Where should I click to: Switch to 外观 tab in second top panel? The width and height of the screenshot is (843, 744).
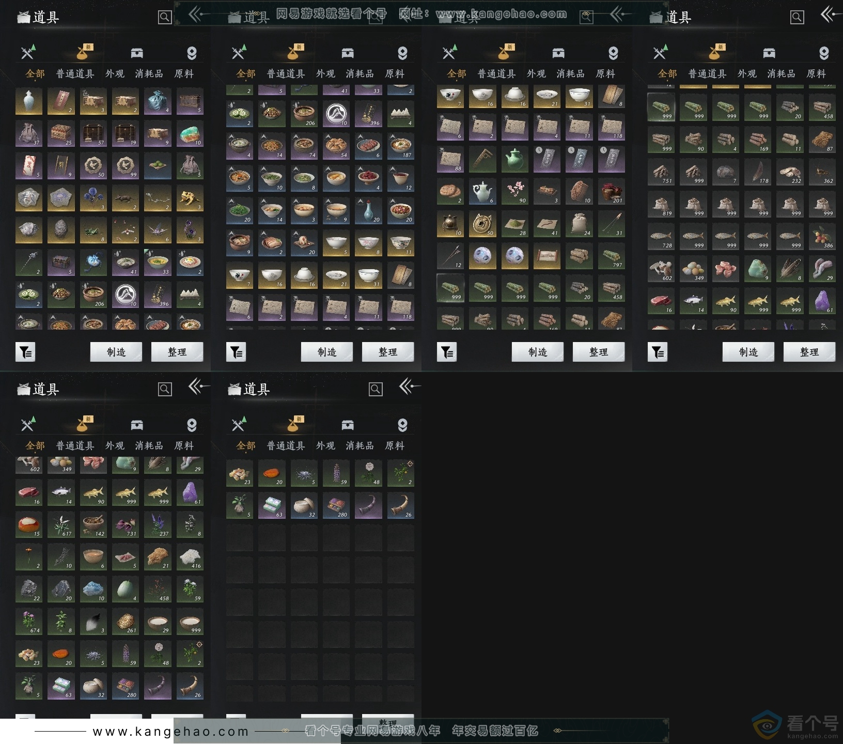325,74
